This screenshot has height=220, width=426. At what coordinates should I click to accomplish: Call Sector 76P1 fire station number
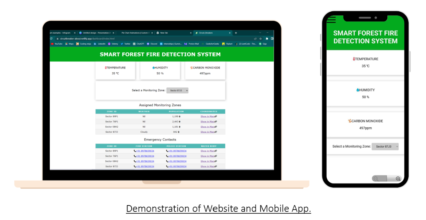(x=144, y=156)
